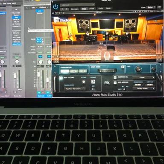Click the head tracking rate value
Image resolution: width=164 pixels, height=164 pixels.
point(93,89)
